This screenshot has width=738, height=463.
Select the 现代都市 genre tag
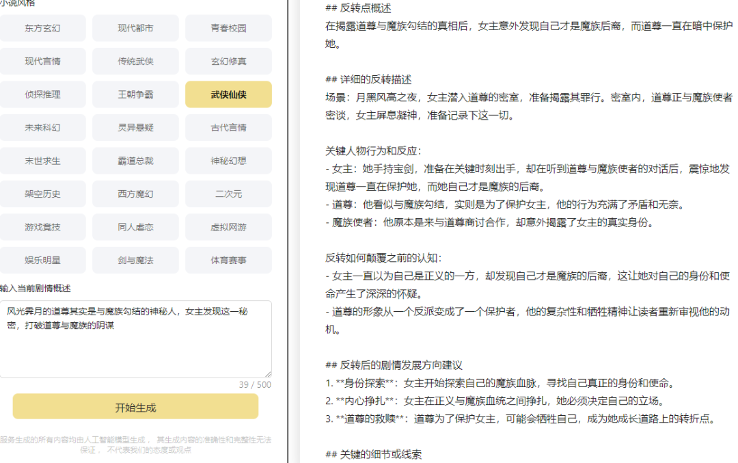(x=135, y=28)
